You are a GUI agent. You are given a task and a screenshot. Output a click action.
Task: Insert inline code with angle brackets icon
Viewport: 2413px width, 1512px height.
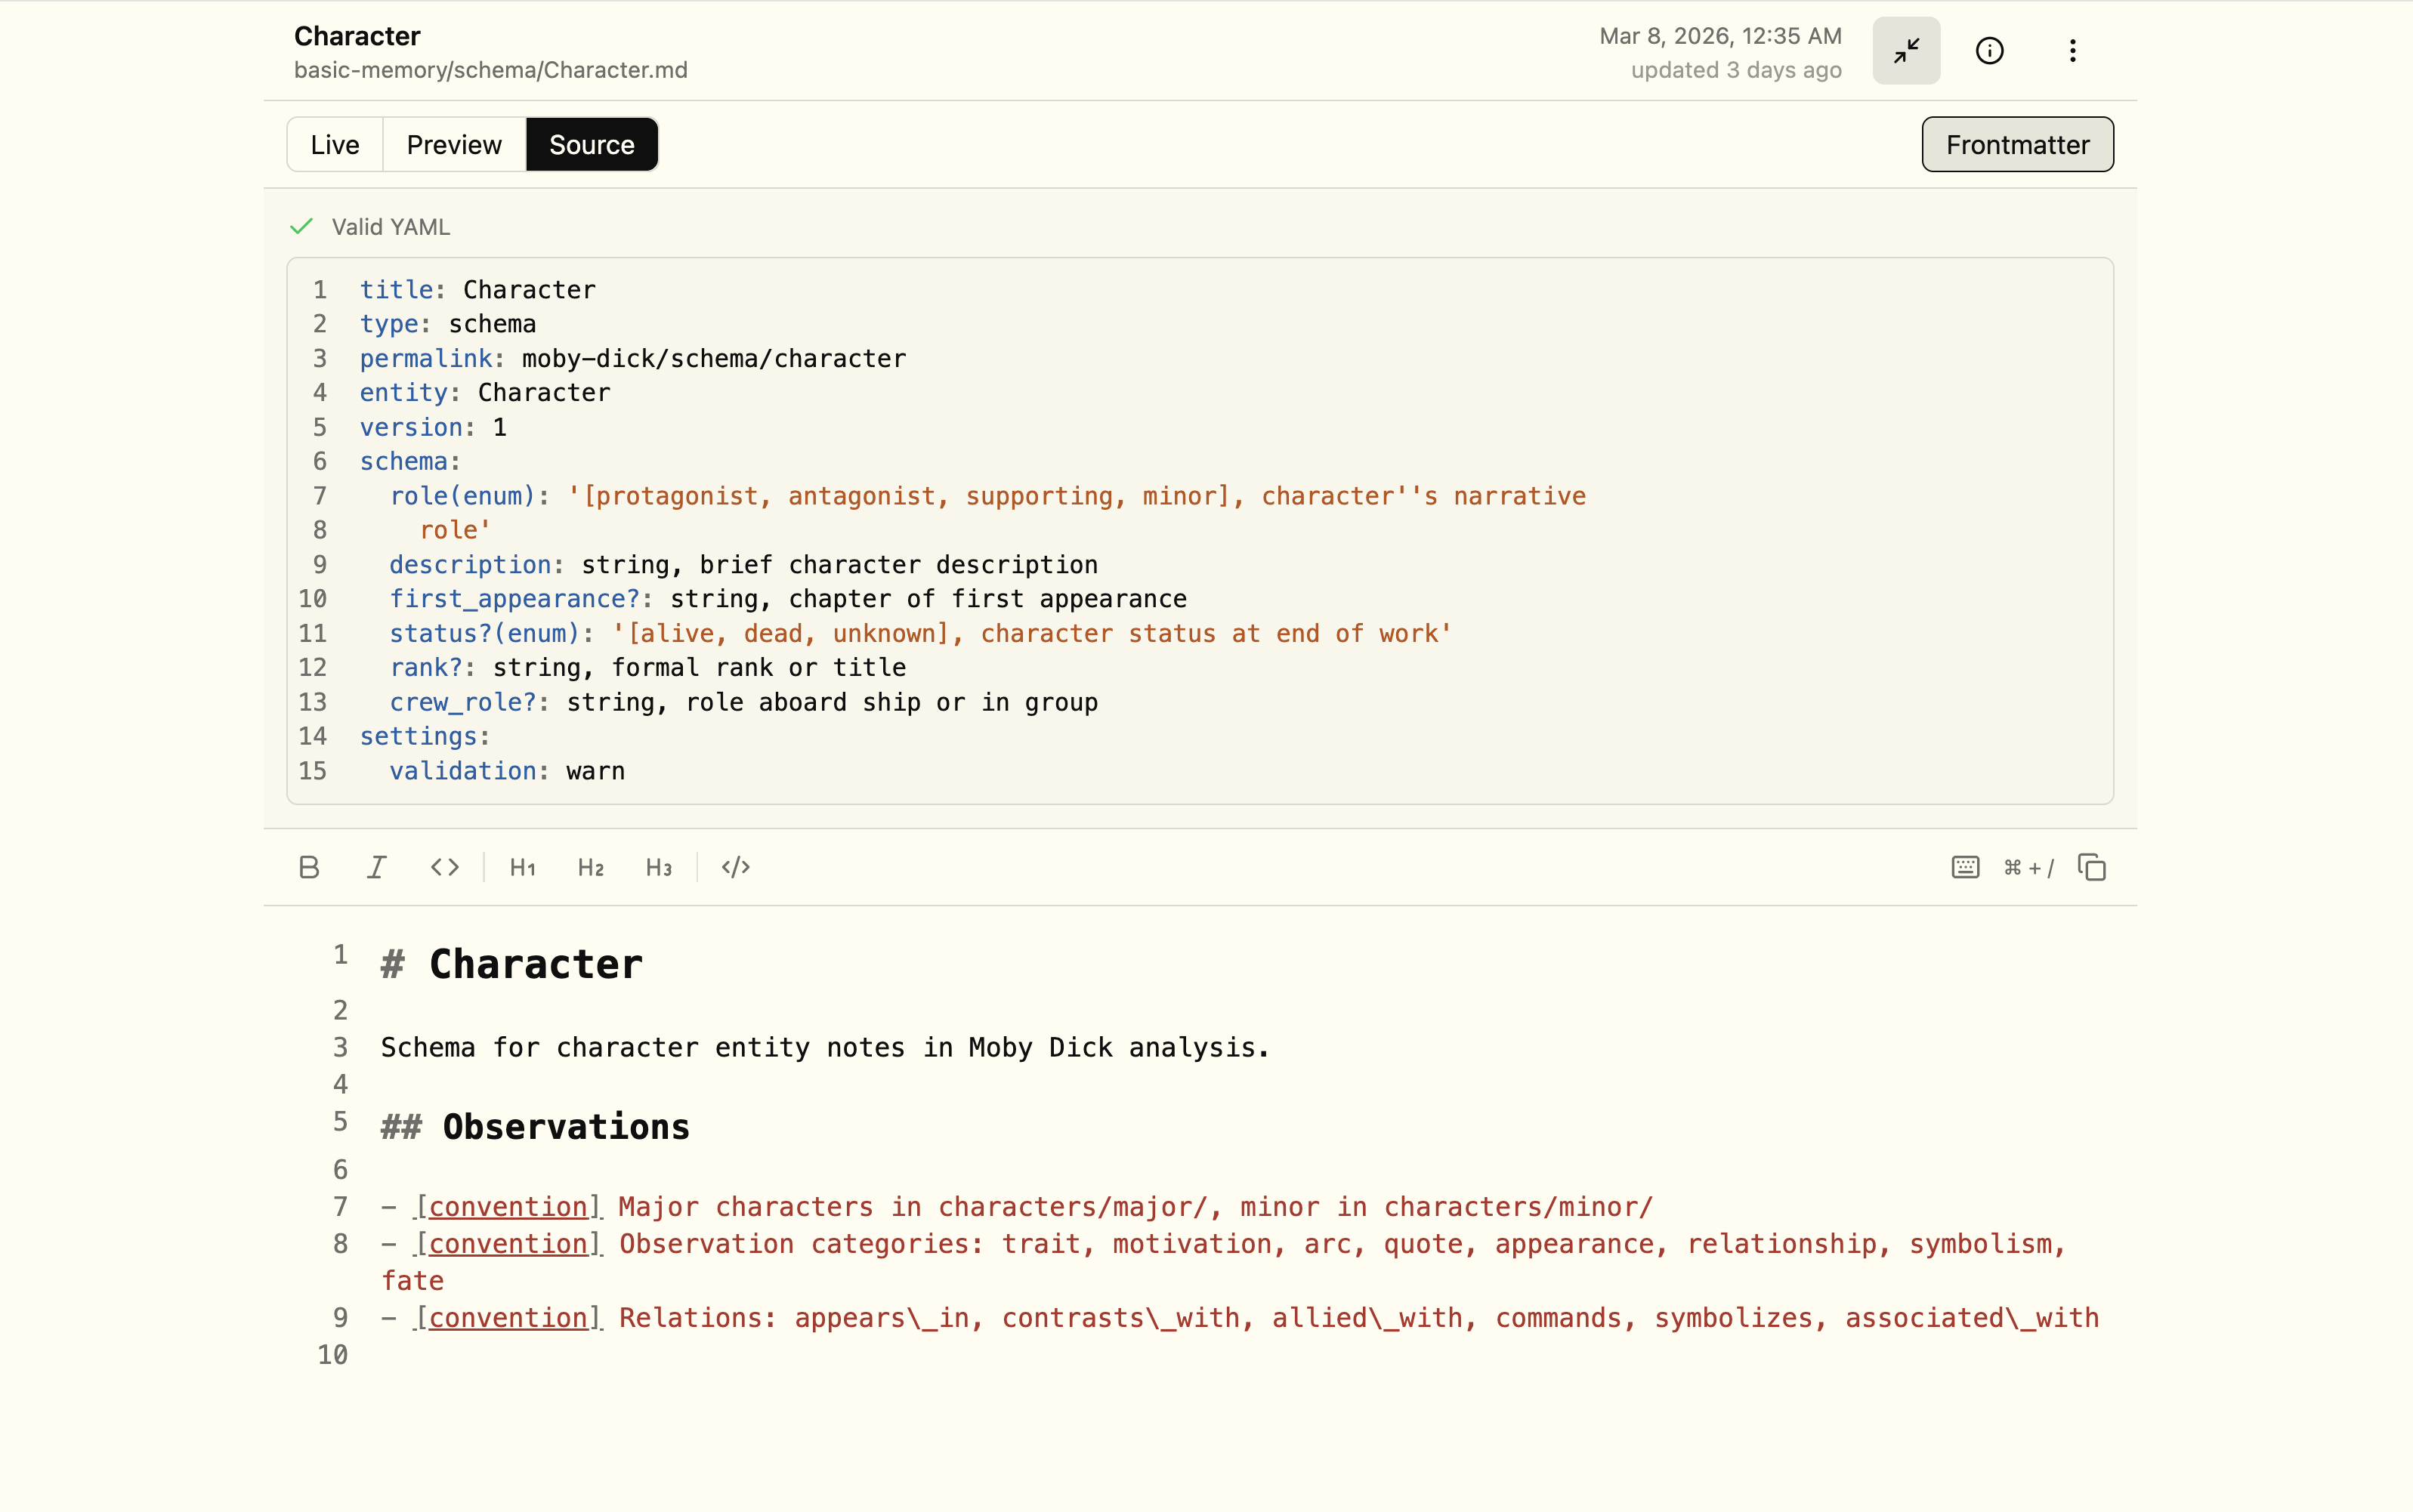click(445, 867)
